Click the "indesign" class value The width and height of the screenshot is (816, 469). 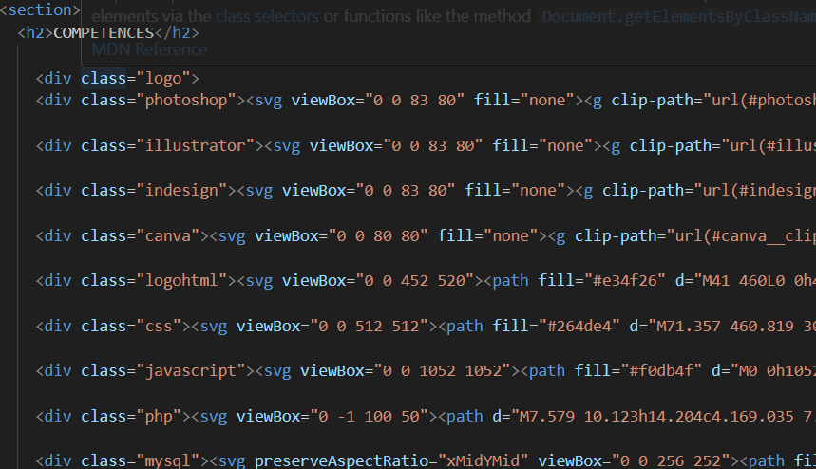click(181, 190)
